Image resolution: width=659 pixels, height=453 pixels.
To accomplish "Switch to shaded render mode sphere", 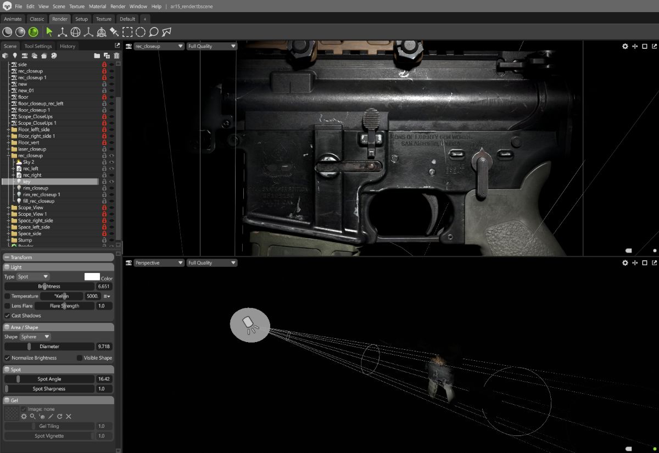I will coord(20,32).
